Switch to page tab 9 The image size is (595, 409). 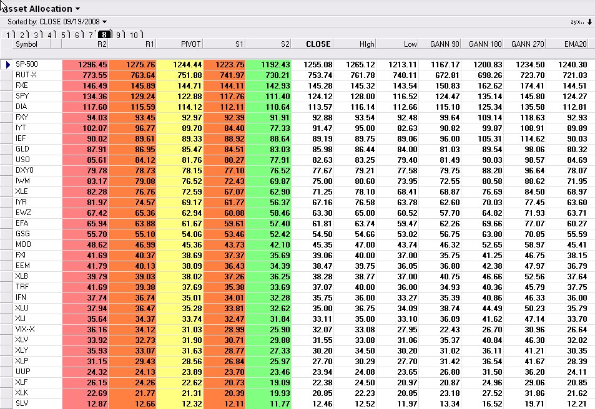[x=119, y=35]
